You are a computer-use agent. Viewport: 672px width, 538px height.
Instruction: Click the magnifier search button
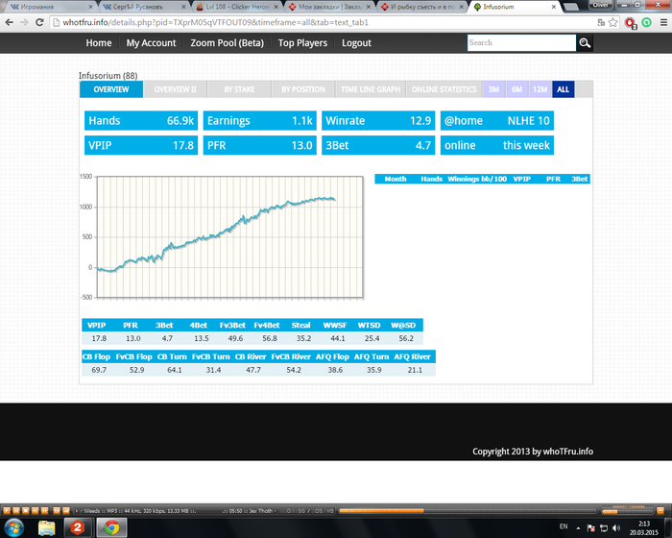tap(585, 43)
